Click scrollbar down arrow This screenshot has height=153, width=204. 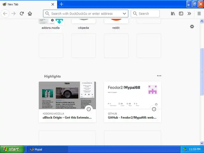(x=202, y=143)
